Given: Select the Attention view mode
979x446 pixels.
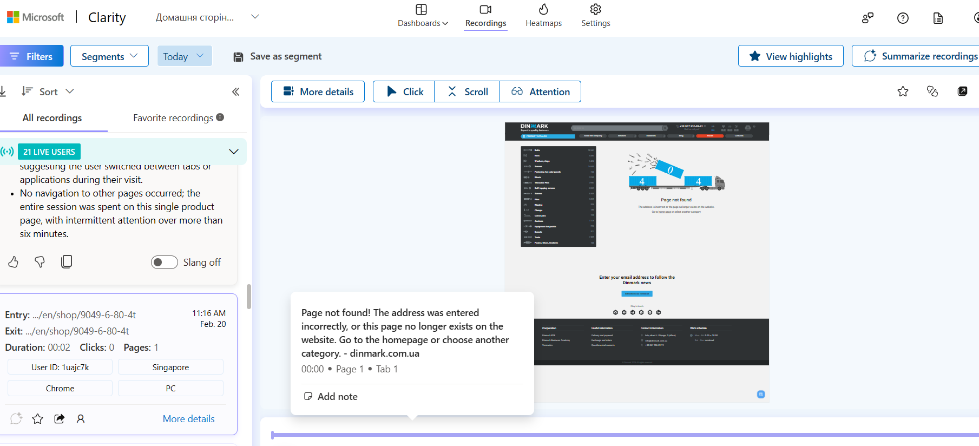Looking at the screenshot, I should (540, 91).
